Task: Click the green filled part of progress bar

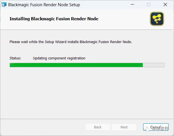Action: [x=76, y=65]
